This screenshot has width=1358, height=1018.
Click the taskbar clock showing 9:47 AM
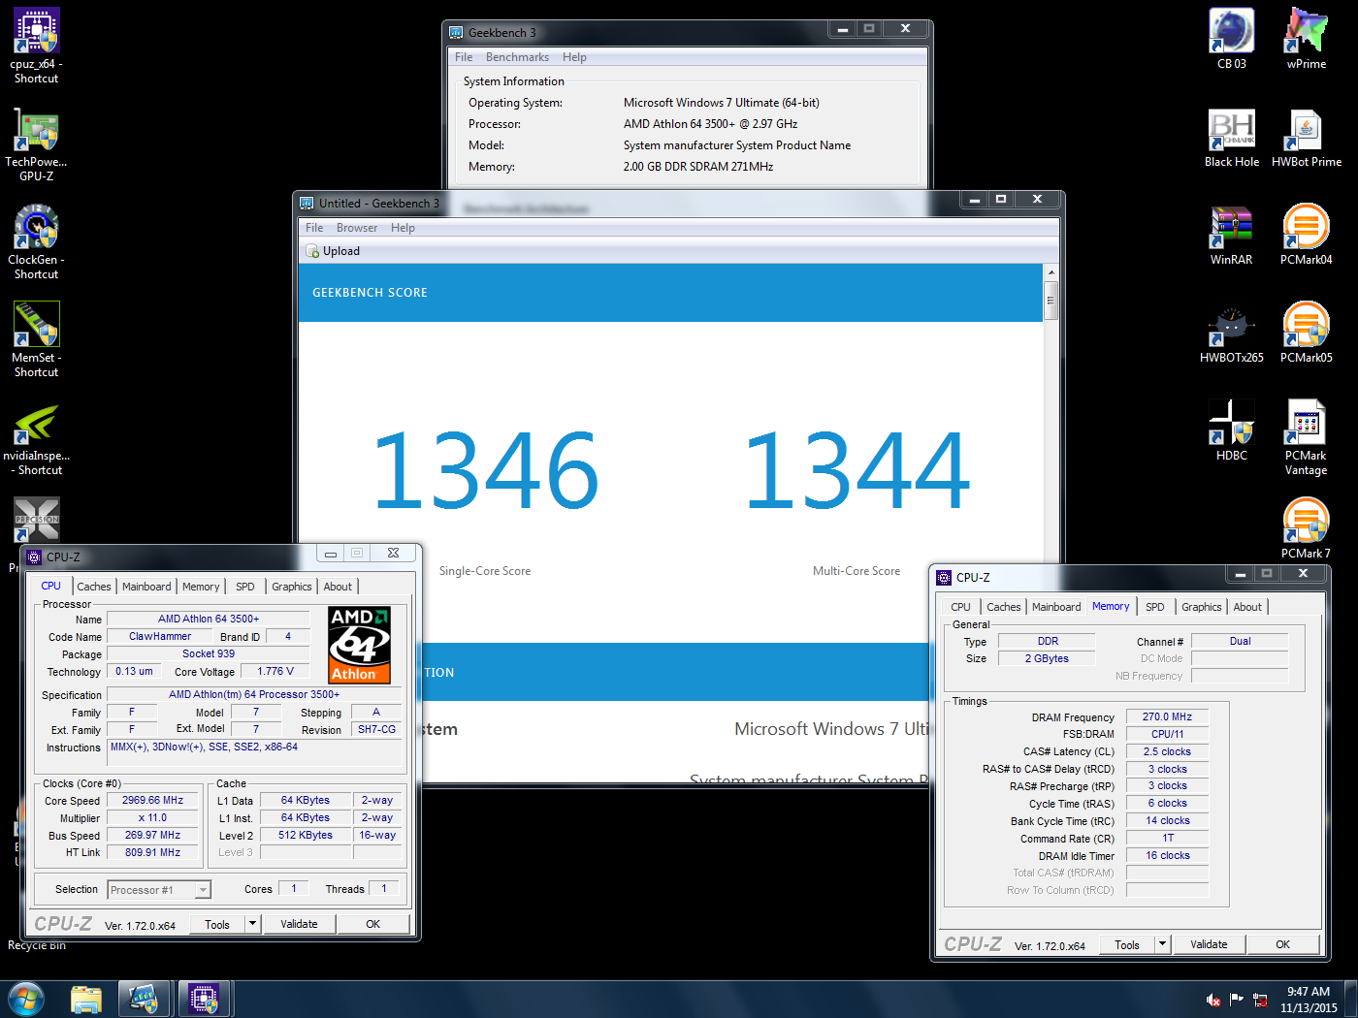(x=1309, y=1000)
